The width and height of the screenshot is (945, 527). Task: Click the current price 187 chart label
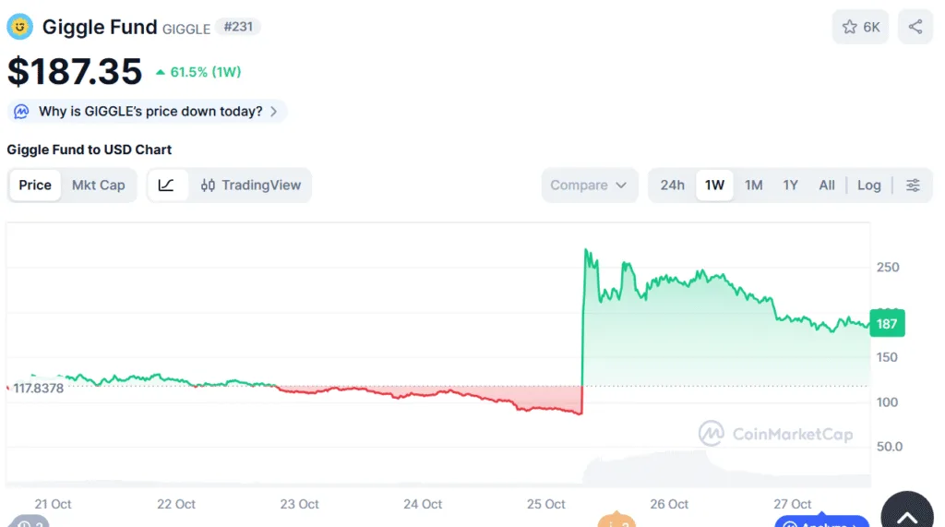[x=887, y=323]
